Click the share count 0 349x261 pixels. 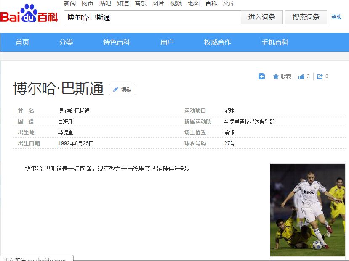coord(327,76)
